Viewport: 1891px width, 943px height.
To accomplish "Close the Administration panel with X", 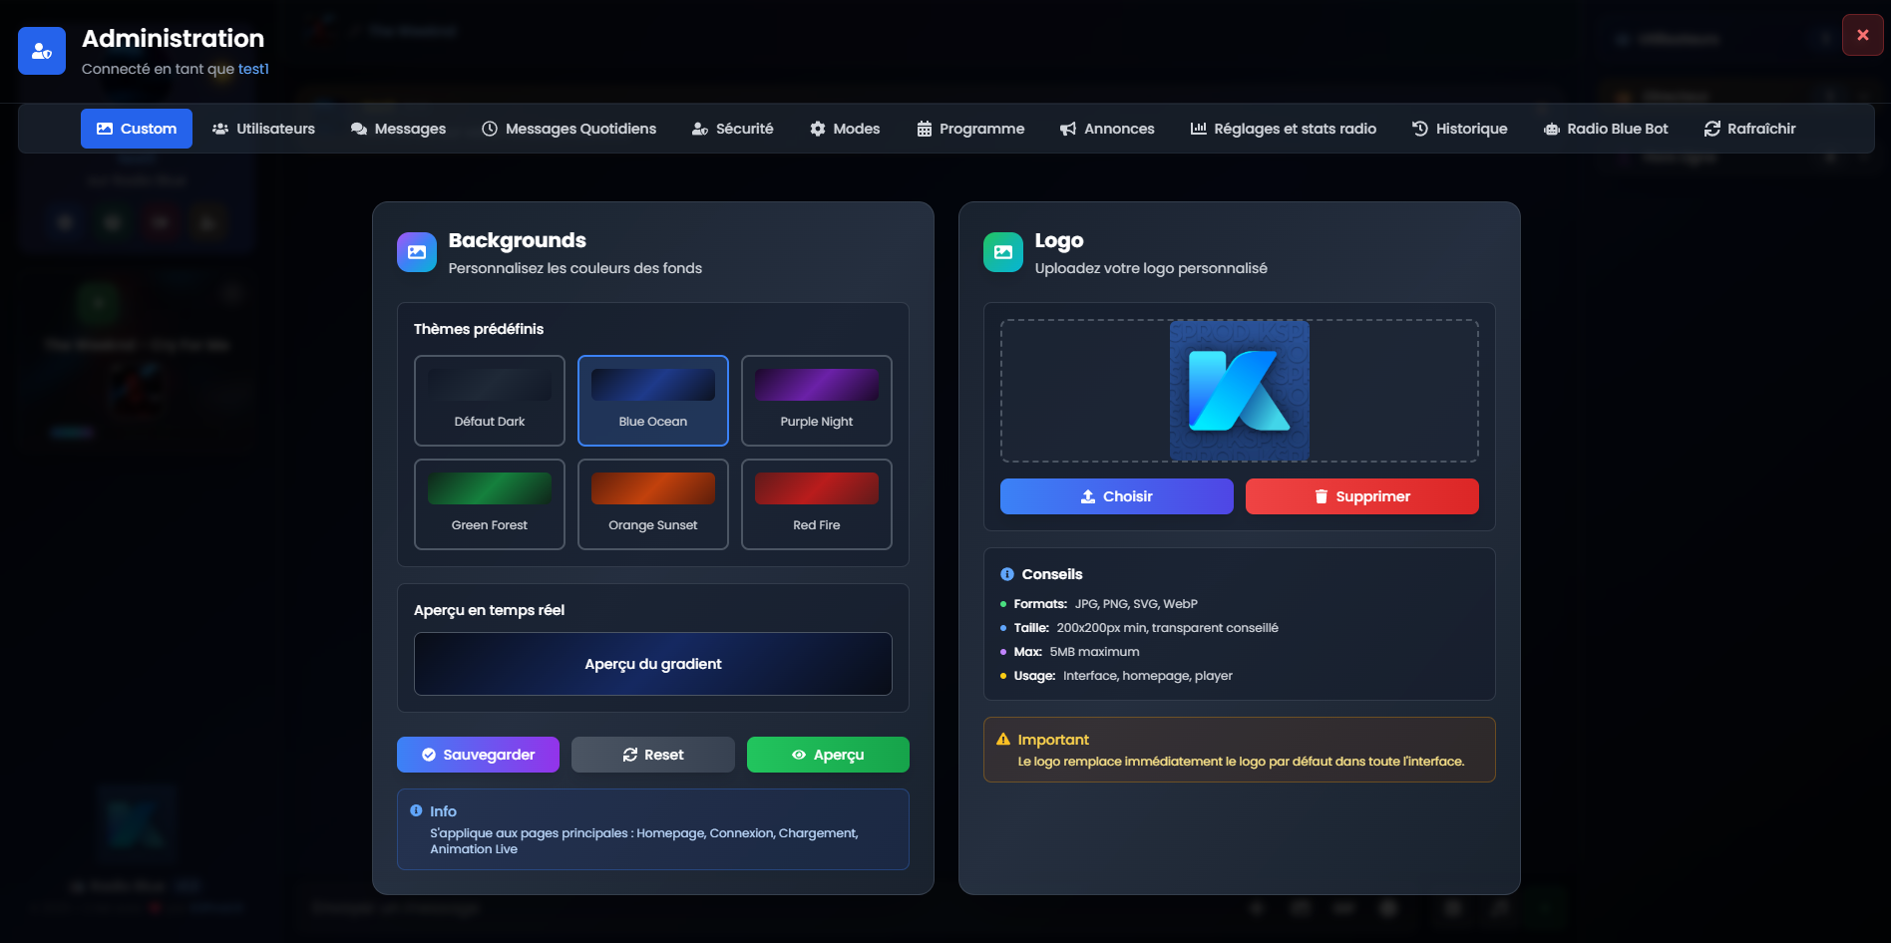I will click(1862, 35).
